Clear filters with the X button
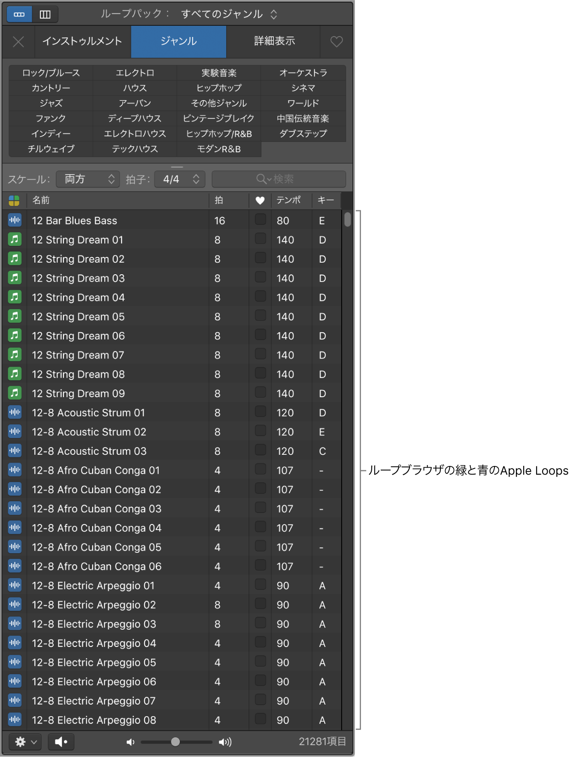Screen dimensions: 573x757 [18, 42]
